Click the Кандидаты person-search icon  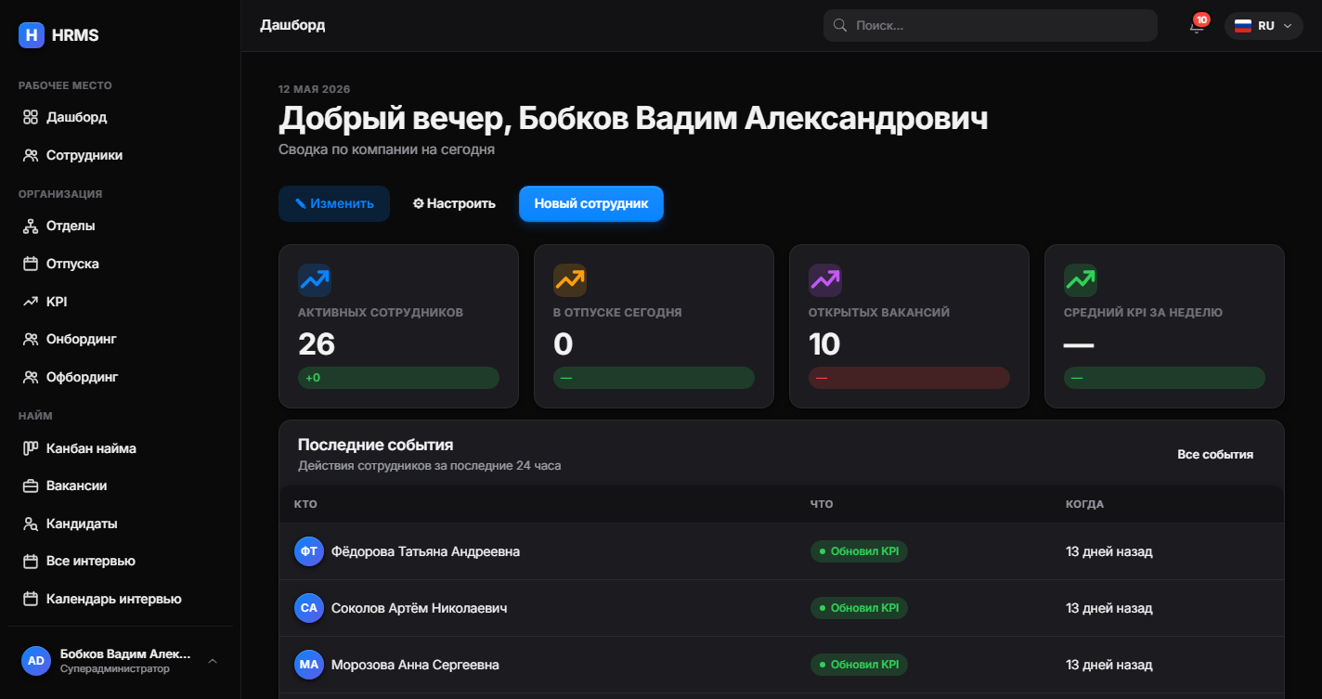pos(31,524)
